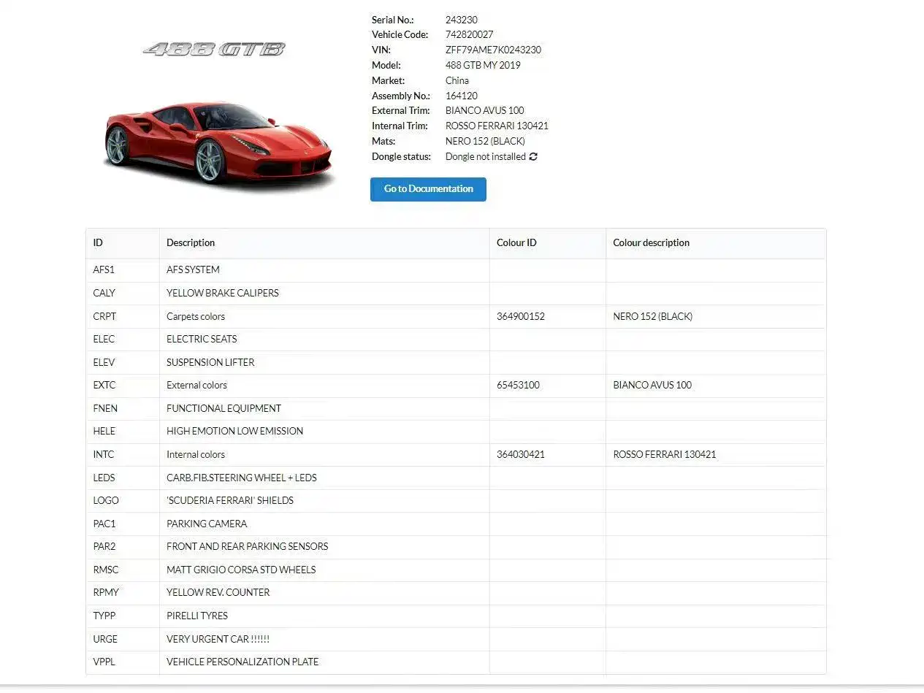
Task: Select FRONT AND REAR PARKING SENSORS description
Action: (247, 547)
